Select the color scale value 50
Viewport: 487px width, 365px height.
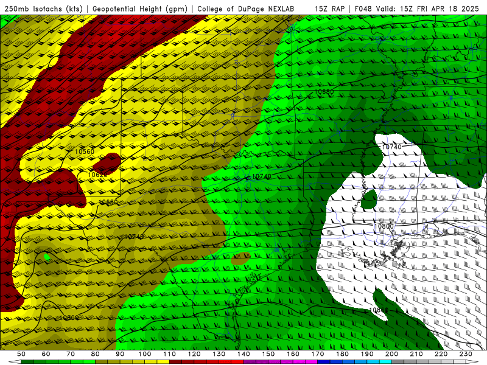click(21, 354)
